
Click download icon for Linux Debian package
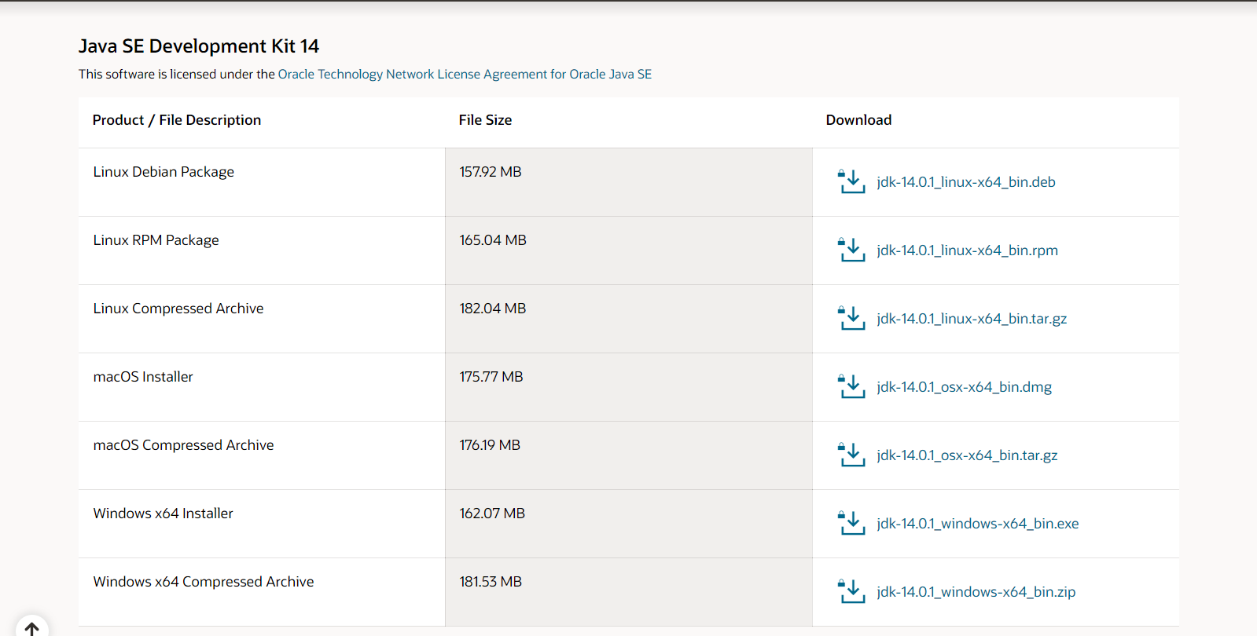point(851,182)
